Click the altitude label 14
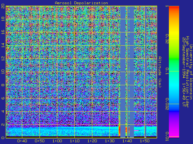The height and width of the screenshot is (144, 193). (3, 45)
